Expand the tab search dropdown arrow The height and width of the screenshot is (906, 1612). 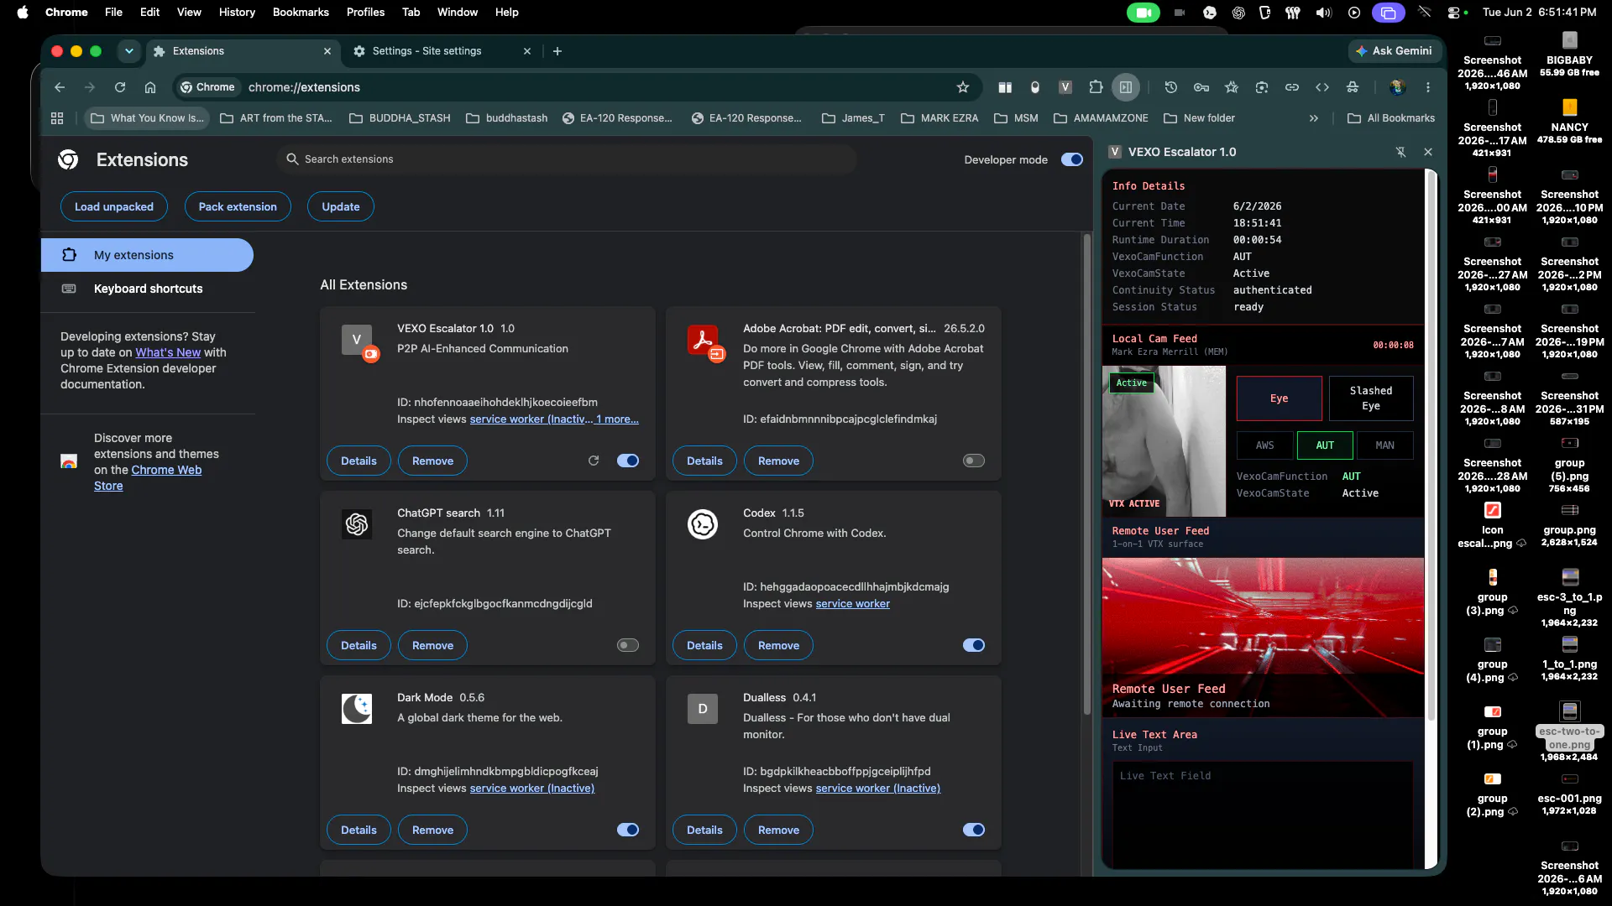coord(128,51)
